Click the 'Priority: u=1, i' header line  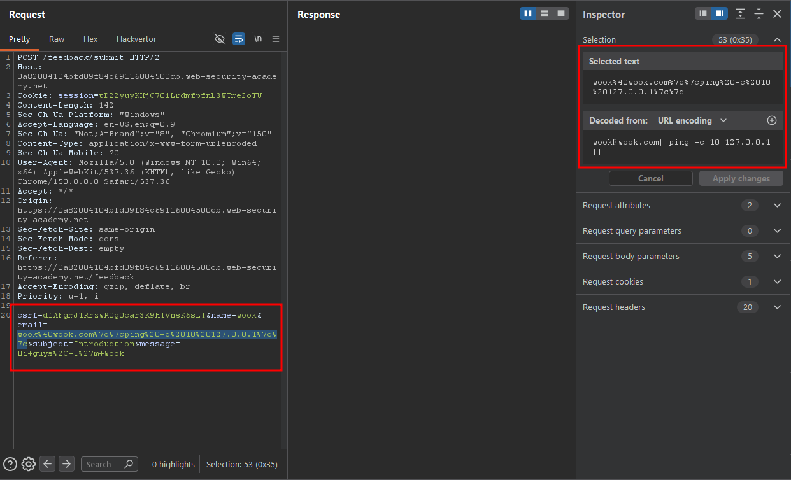tap(58, 296)
